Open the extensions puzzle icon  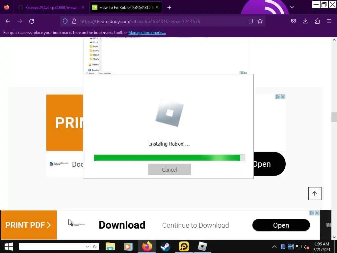click(317, 21)
